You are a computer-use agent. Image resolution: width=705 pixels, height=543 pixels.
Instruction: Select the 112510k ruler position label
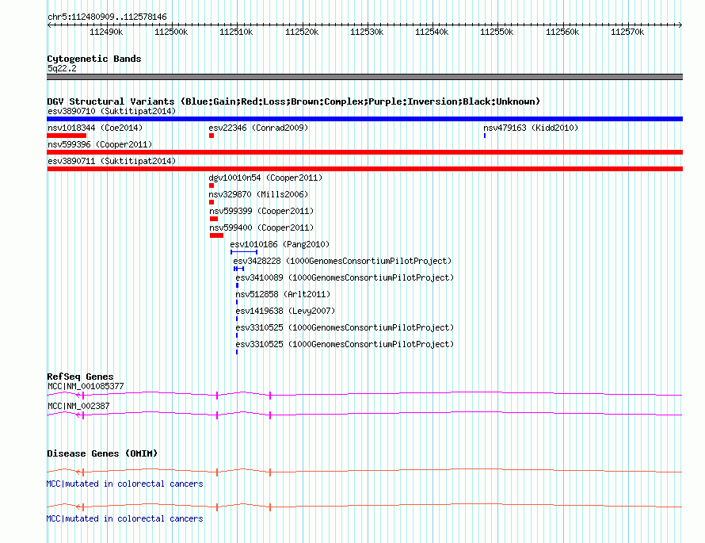(236, 32)
